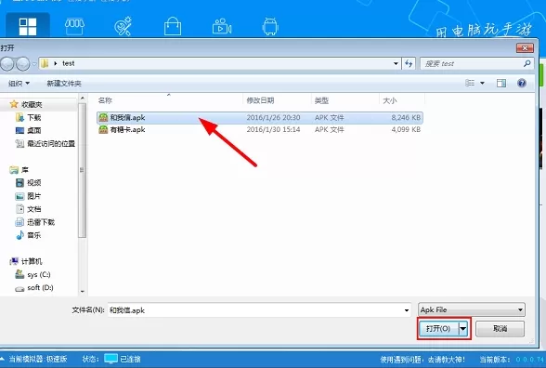This screenshot has height=368, width=546.
Task: Open the Android robot icon tab
Action: coord(270,26)
